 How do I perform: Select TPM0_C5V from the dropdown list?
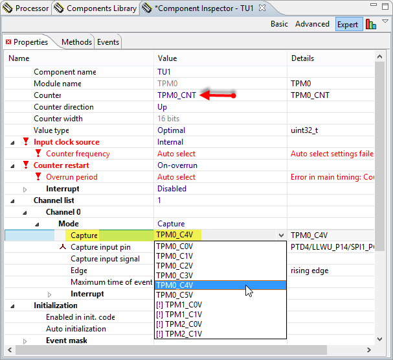pos(175,295)
